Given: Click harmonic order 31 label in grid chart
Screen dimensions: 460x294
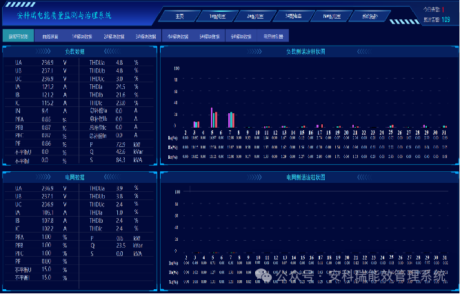Looking at the screenshot, I should [x=445, y=257].
